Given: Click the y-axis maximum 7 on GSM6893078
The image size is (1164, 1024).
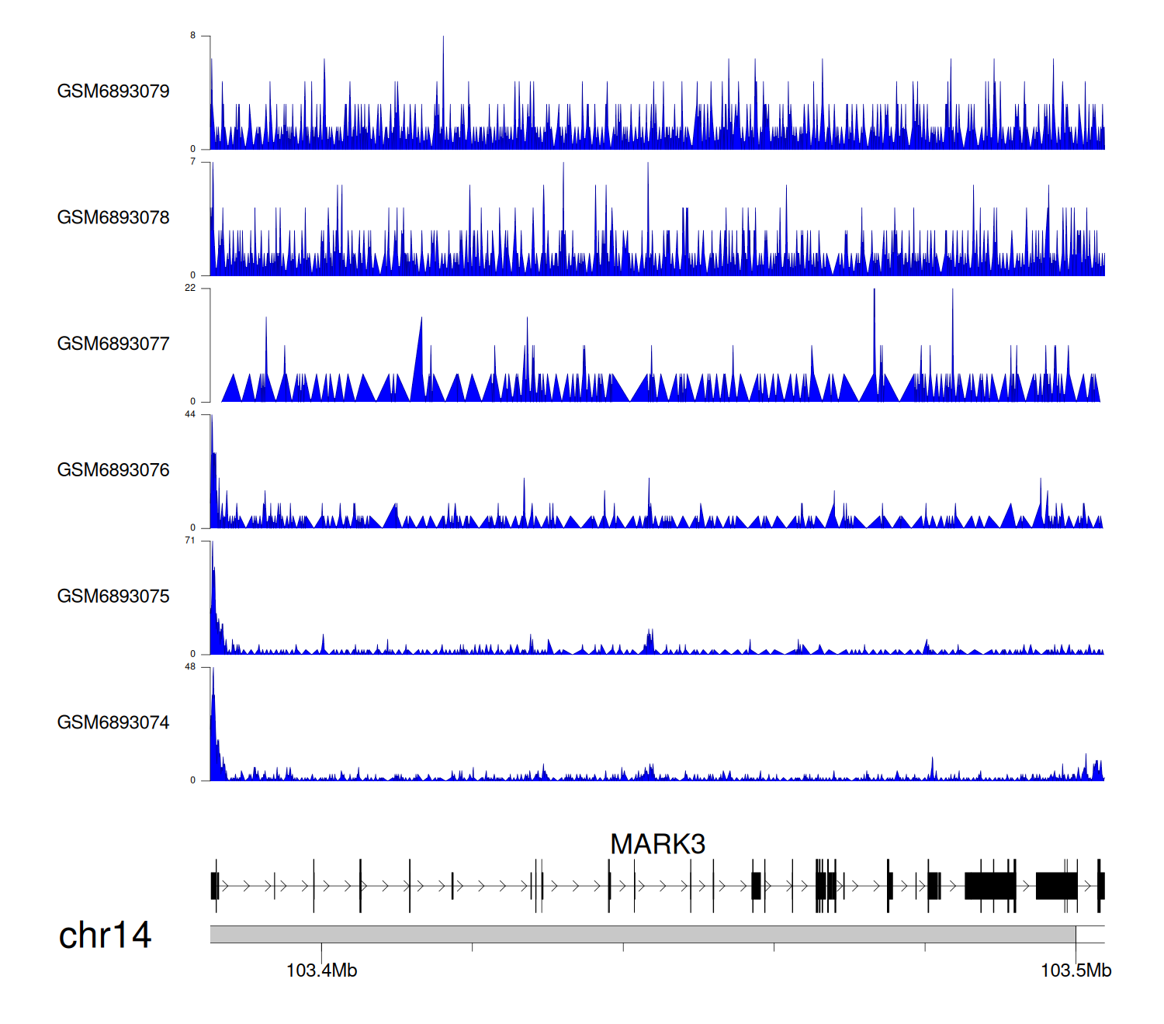Looking at the screenshot, I should (x=192, y=162).
